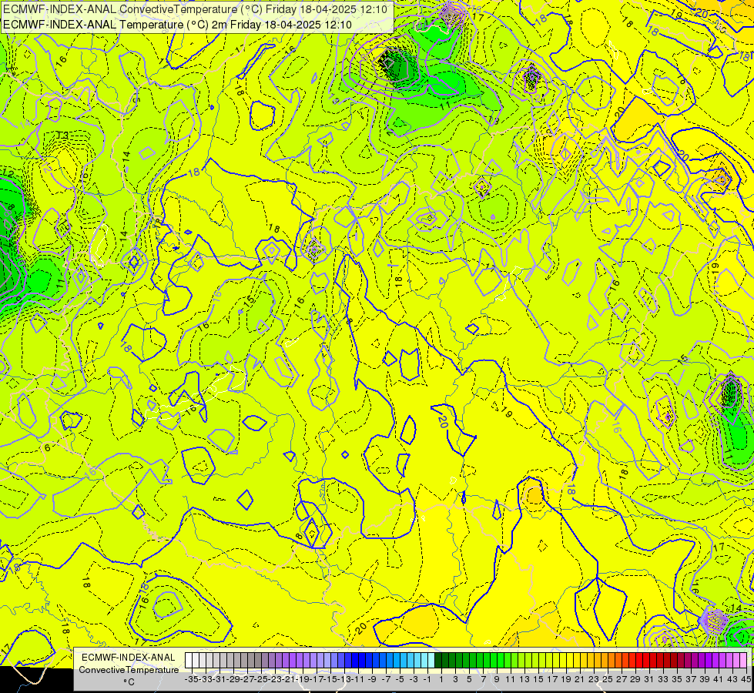
Task: Click legend scale number -25
Action: pyautogui.click(x=260, y=679)
